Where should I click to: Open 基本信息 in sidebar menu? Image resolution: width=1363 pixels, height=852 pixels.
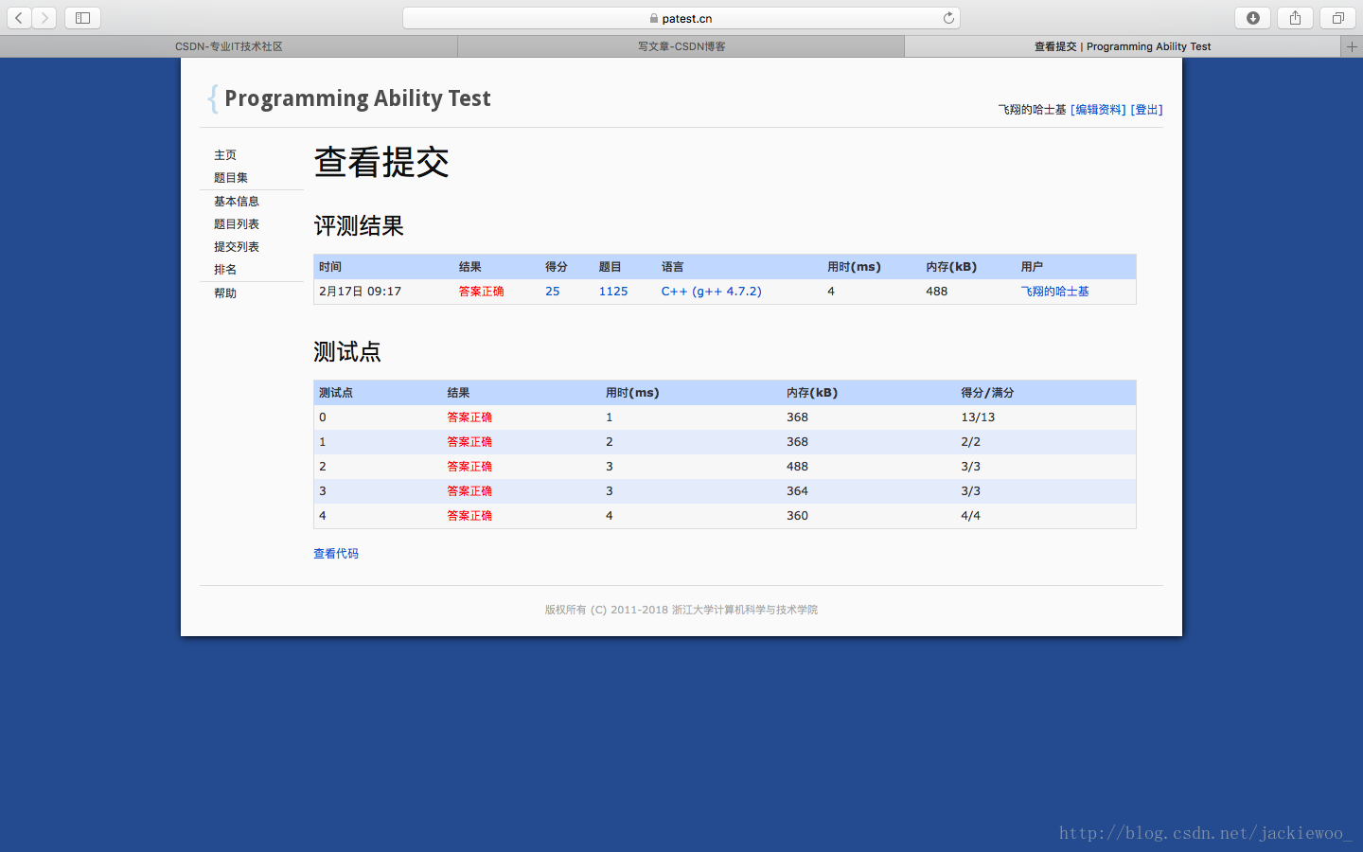(237, 202)
